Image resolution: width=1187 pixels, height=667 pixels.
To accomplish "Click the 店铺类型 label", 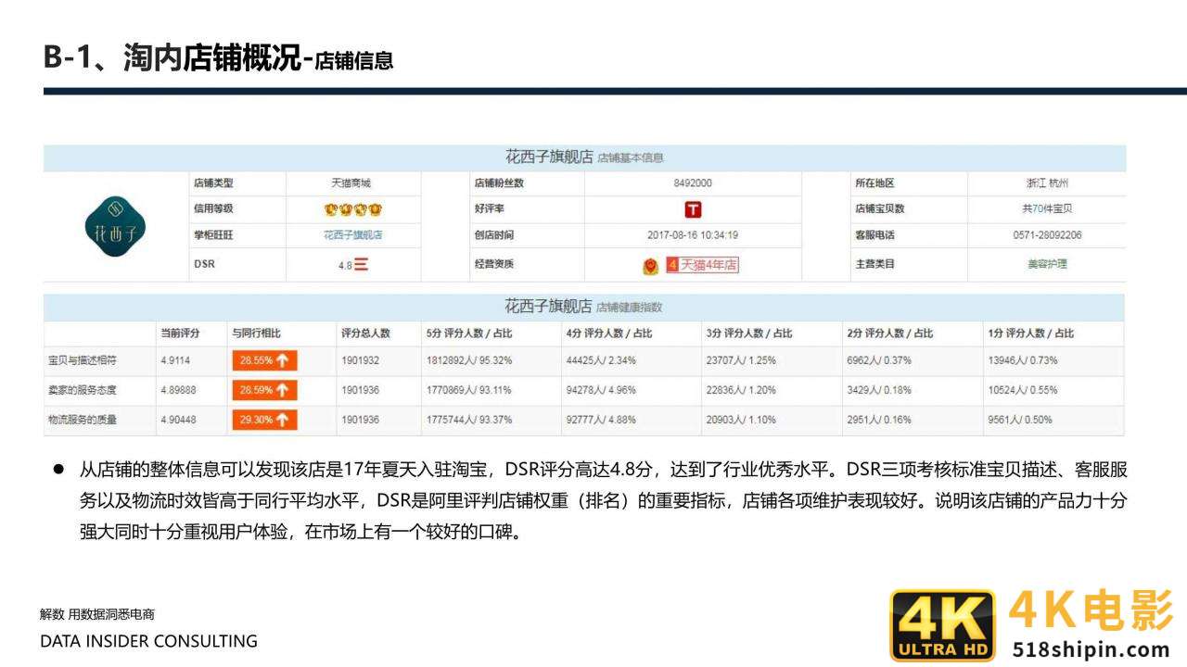I will [x=213, y=183].
